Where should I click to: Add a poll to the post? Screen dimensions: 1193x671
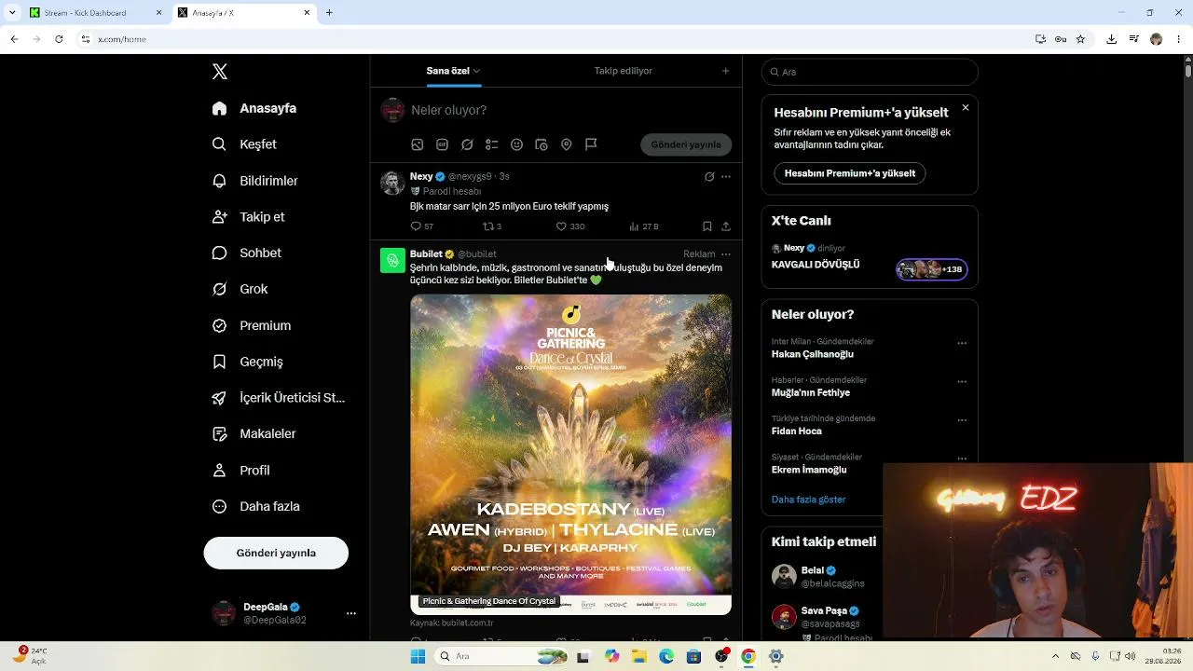coord(492,144)
